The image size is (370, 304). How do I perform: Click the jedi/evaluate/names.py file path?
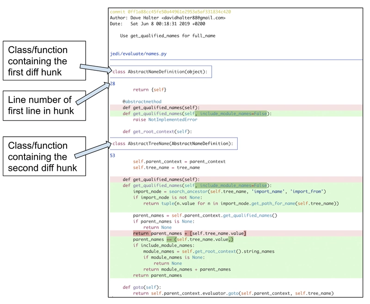[x=138, y=54]
